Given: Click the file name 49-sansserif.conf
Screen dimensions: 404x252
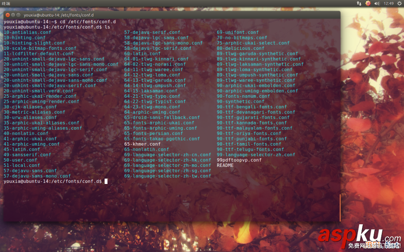Looking at the screenshot, I should (27, 155).
